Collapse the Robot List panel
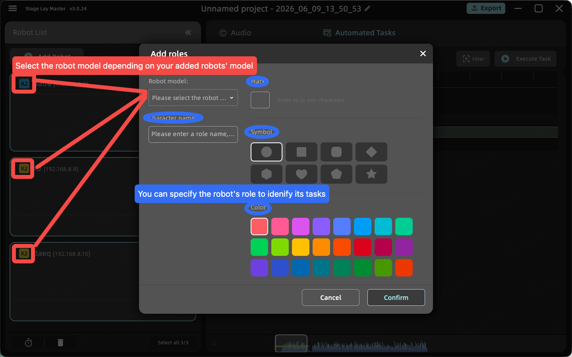The image size is (572, 357). [188, 33]
